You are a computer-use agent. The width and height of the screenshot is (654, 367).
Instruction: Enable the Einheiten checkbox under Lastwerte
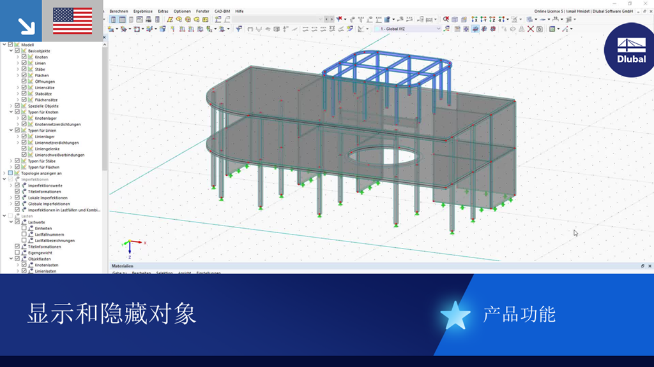tap(24, 228)
